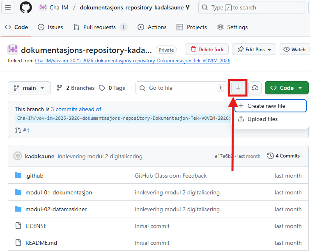Click the folder icon of .github
The width and height of the screenshot is (310, 251).
pyautogui.click(x=18, y=176)
